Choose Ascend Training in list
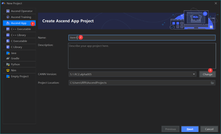The image size is (221, 134). point(19,17)
